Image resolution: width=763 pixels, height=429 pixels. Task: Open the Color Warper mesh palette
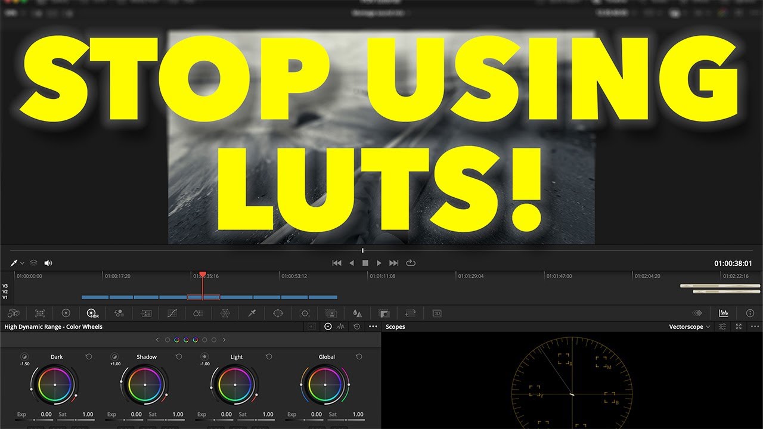coord(225,313)
